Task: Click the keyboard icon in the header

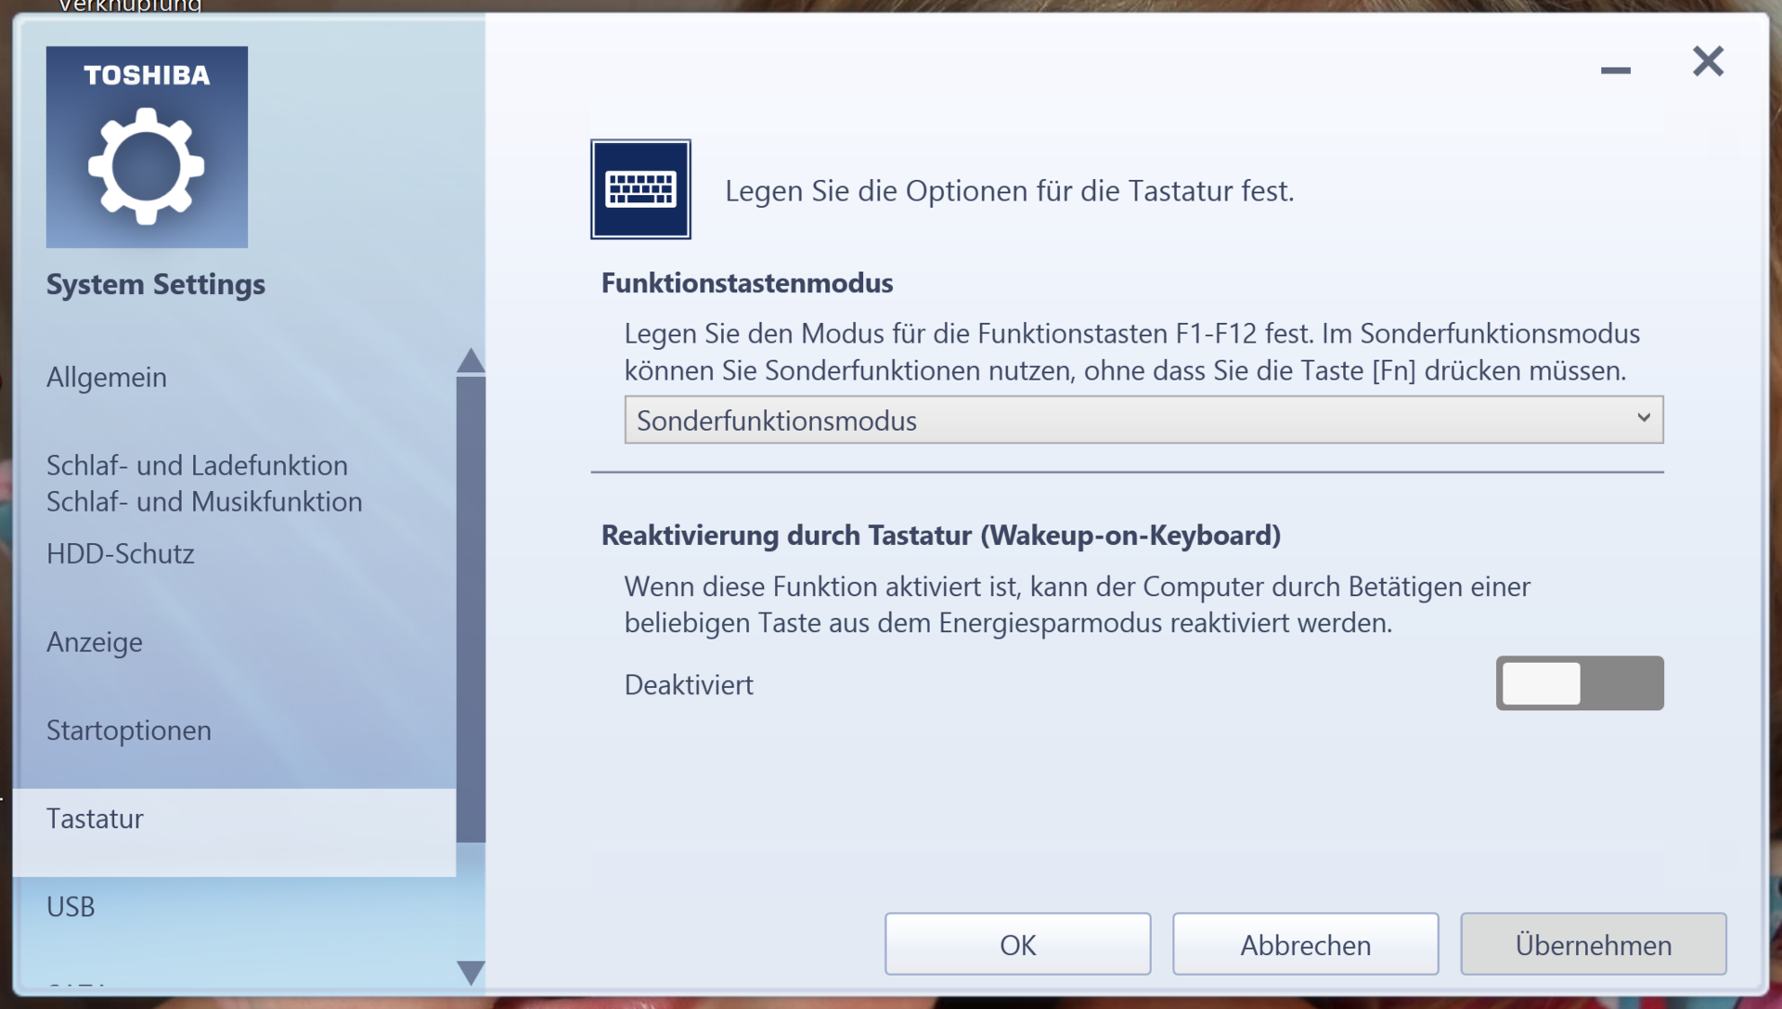Action: [x=640, y=189]
